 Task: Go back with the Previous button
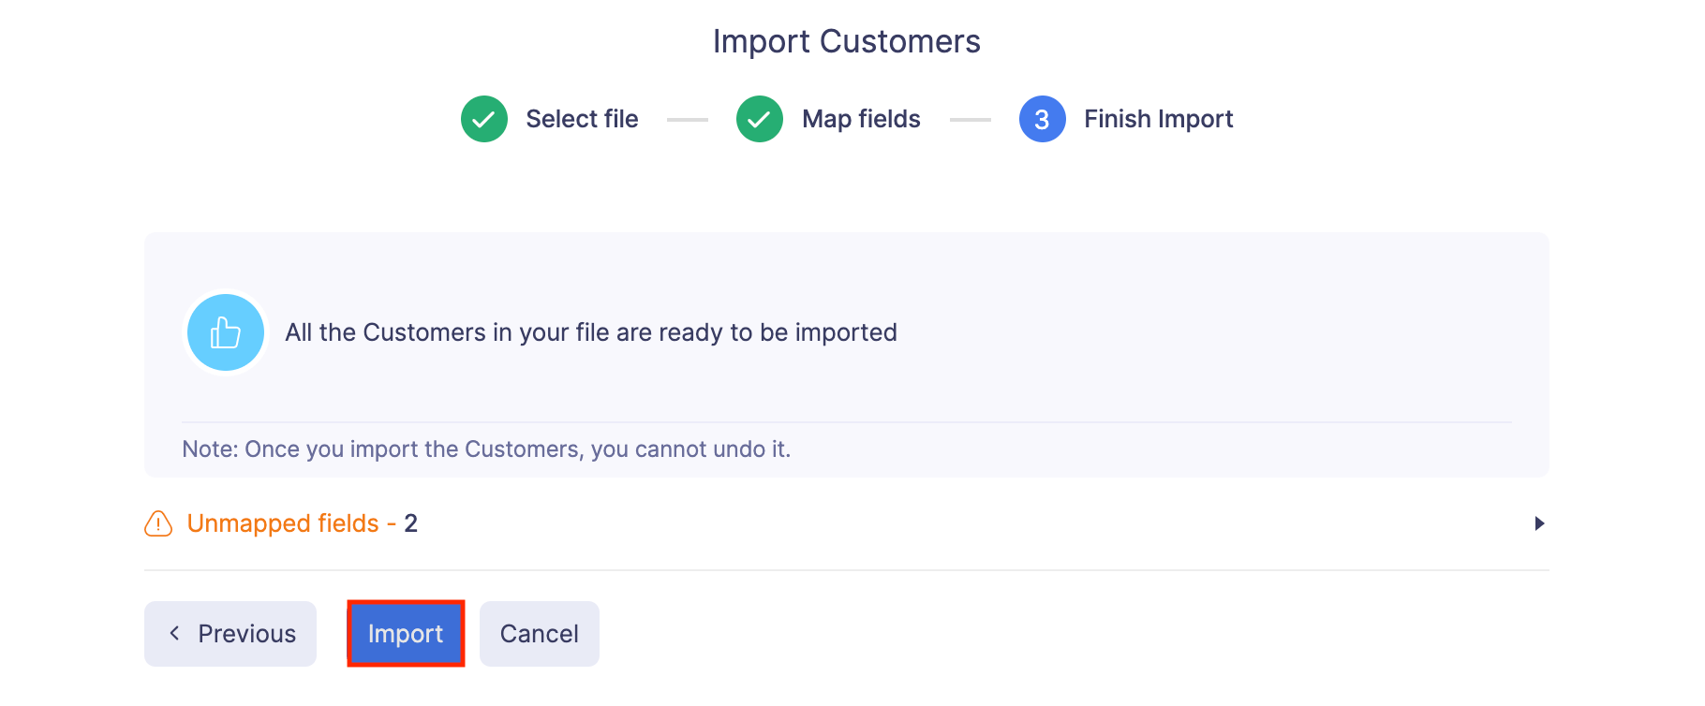coord(230,634)
